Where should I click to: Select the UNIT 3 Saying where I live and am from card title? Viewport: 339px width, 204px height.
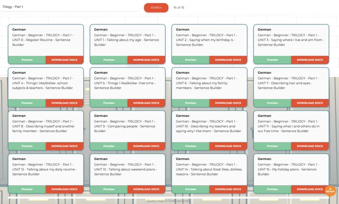tap(291, 40)
